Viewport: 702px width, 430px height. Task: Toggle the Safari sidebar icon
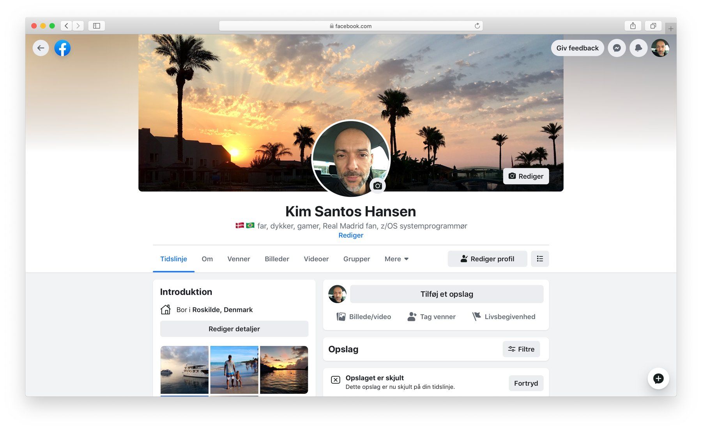[x=96, y=26]
